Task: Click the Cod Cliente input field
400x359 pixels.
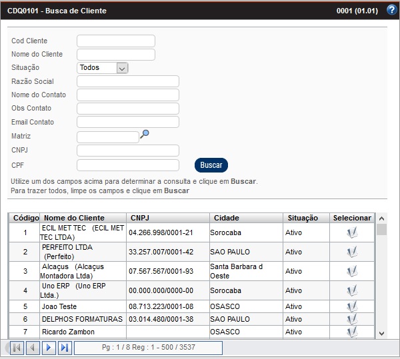Action: [x=116, y=41]
